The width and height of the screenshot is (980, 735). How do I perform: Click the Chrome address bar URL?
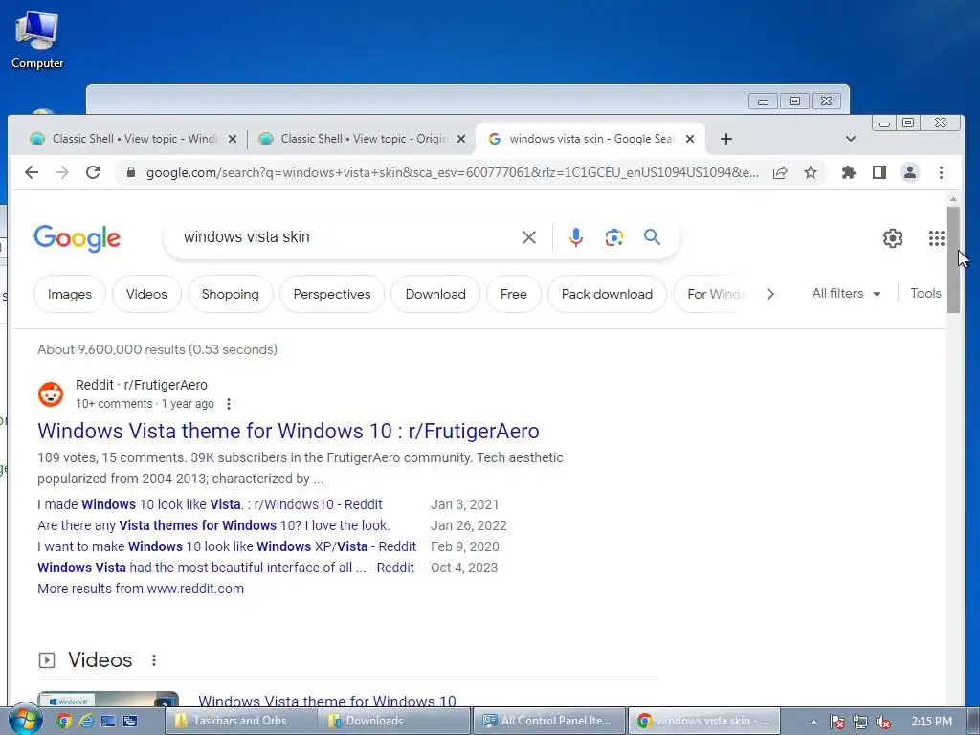coord(452,172)
